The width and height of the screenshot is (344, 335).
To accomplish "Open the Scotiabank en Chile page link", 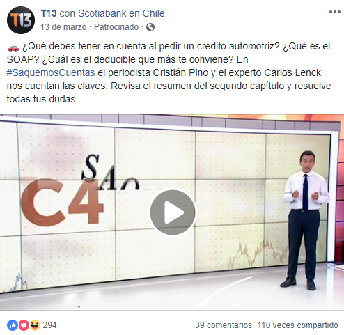I will (x=123, y=13).
